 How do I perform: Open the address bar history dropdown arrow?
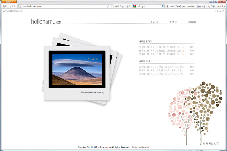(112, 6)
